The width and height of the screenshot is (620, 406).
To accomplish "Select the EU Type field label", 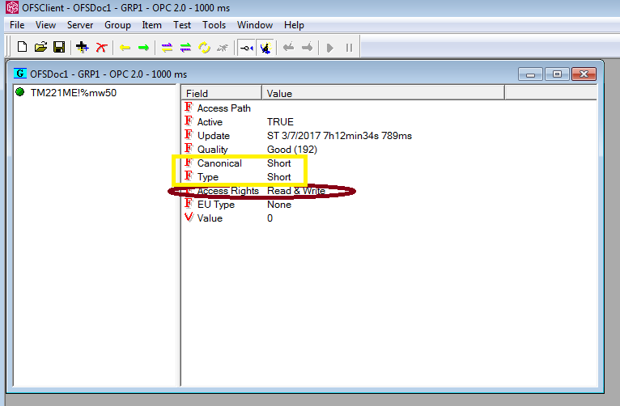I will (216, 205).
